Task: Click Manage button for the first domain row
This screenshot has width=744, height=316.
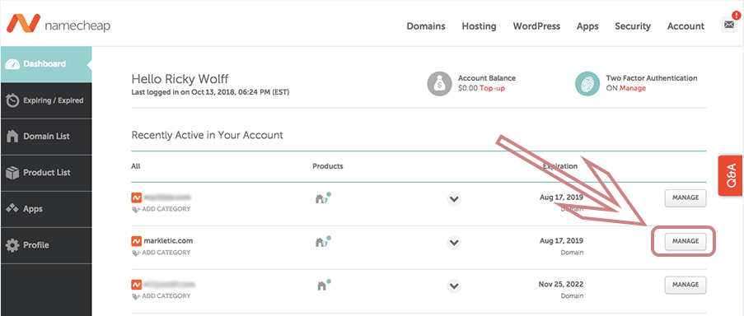Action: (686, 198)
